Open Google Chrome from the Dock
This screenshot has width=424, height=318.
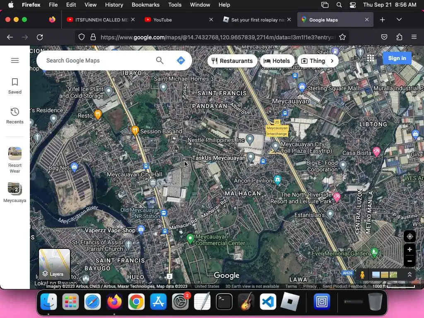click(136, 301)
